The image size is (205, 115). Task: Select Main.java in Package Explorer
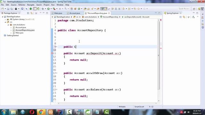pyautogui.click(x=19, y=33)
